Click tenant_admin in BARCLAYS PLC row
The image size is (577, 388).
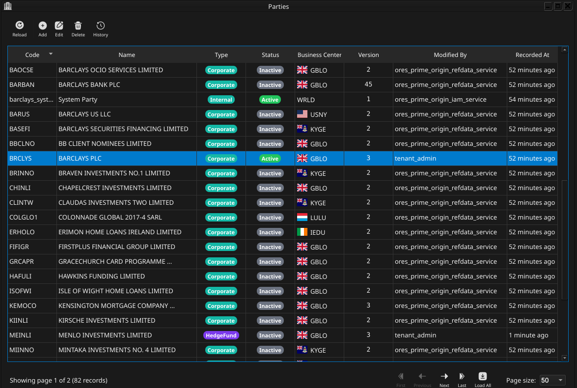(x=415, y=158)
